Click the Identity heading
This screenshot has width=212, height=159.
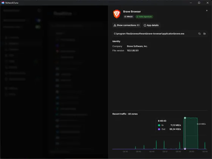[x=116, y=42]
